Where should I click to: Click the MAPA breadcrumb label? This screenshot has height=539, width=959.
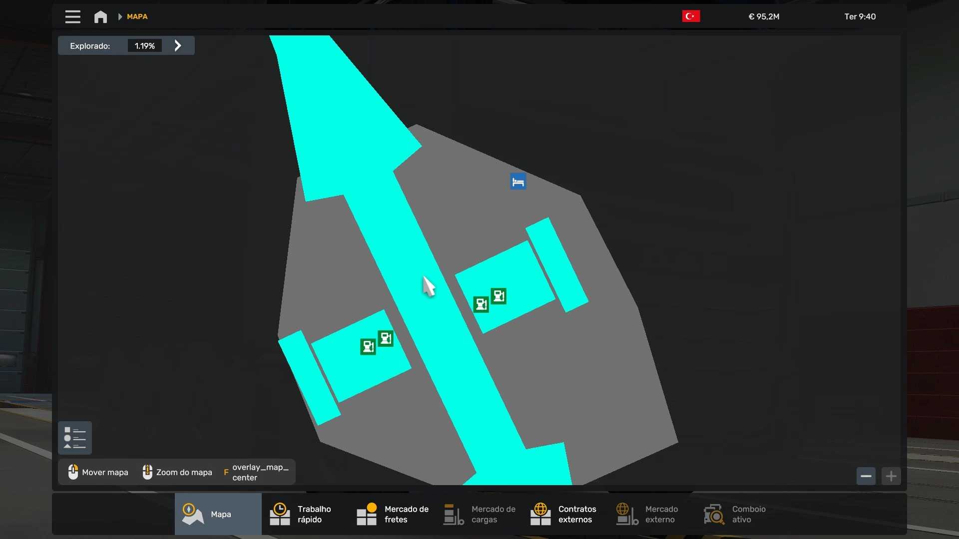coord(137,16)
